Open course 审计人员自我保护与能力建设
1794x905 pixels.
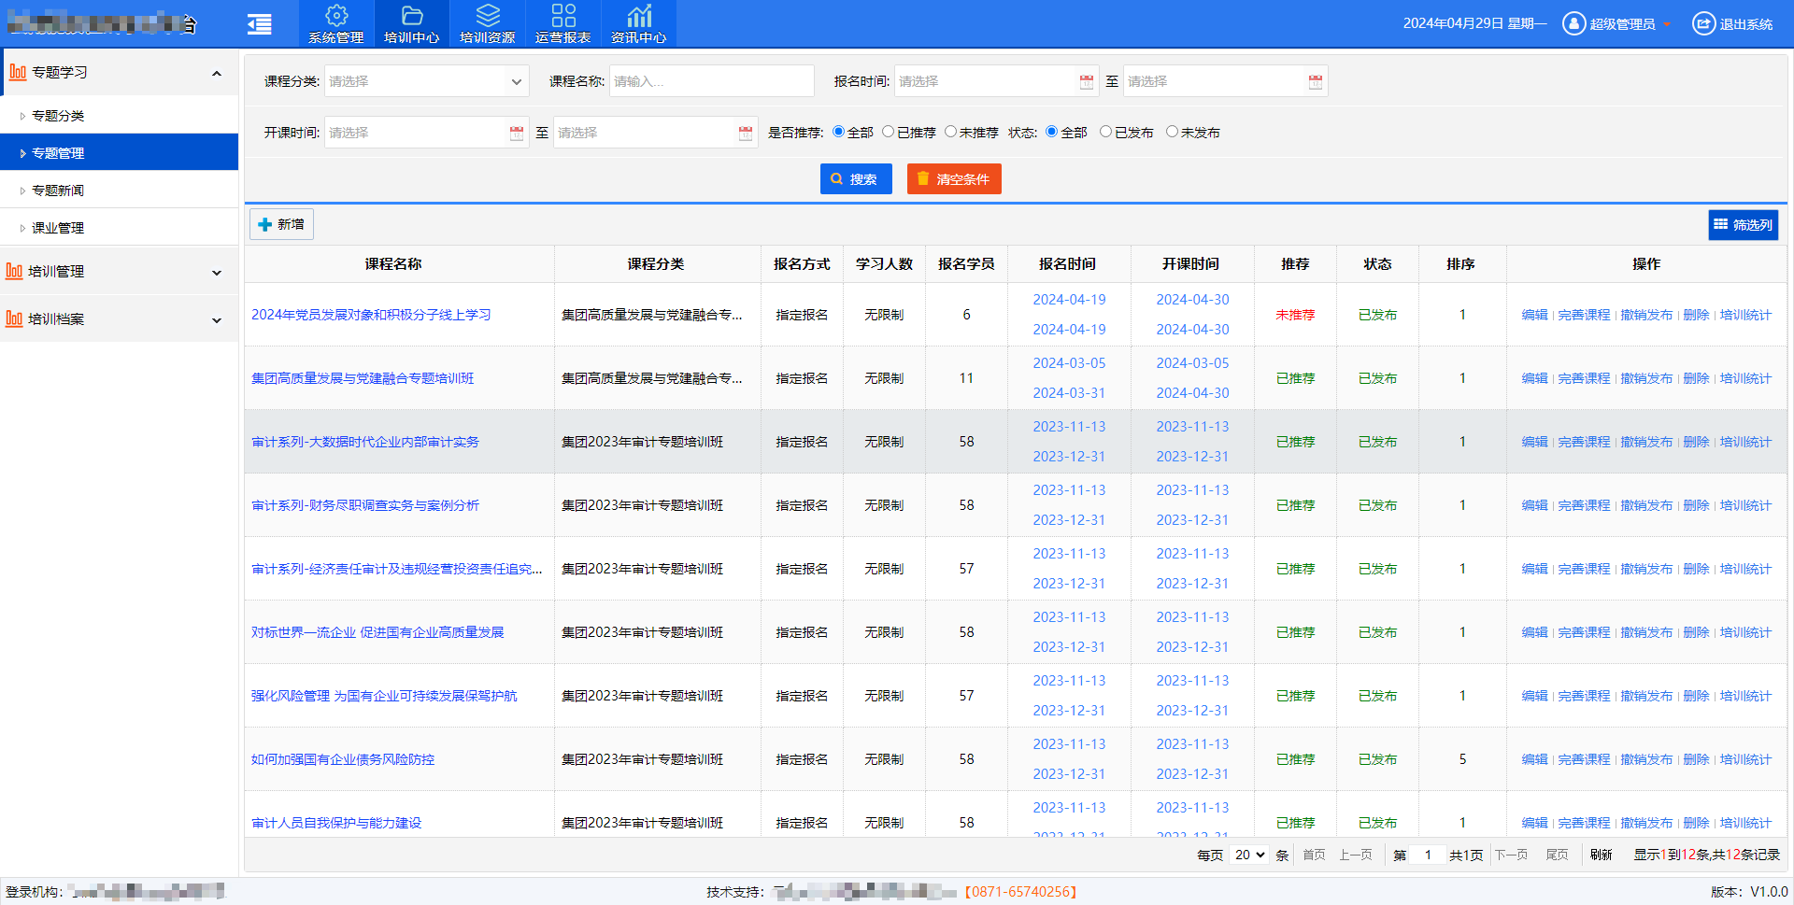(336, 823)
